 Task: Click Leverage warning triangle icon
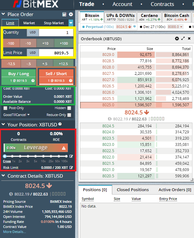(x=64, y=148)
